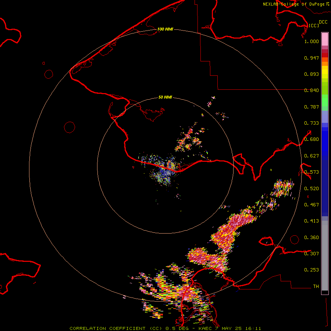Click the 0.680 scale value
This screenshot has height=331, width=331.
pyautogui.click(x=312, y=139)
